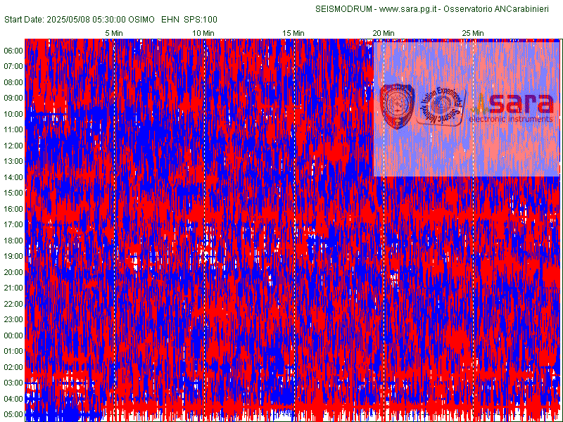
Task: Select the 22:00 hour row label
Action: (13, 304)
